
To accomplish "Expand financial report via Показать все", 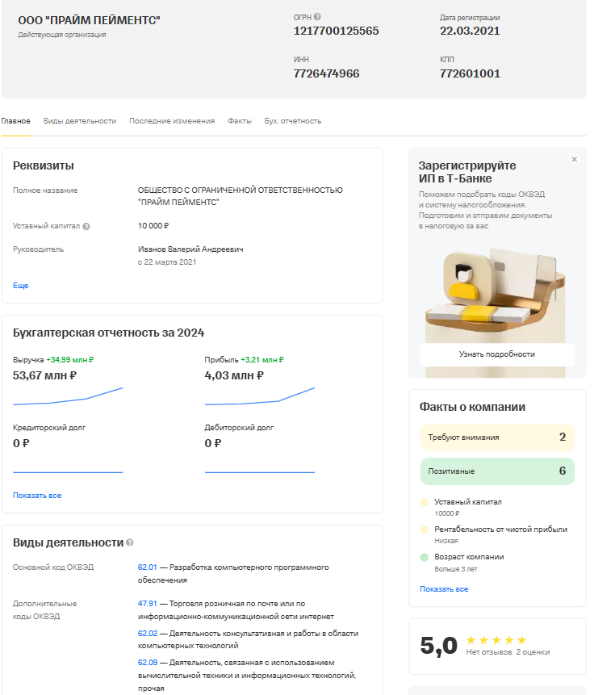I will [x=37, y=496].
